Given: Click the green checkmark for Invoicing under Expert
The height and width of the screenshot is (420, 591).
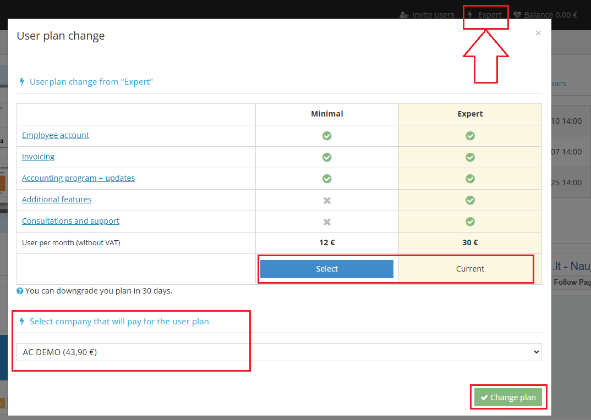Looking at the screenshot, I should point(470,157).
